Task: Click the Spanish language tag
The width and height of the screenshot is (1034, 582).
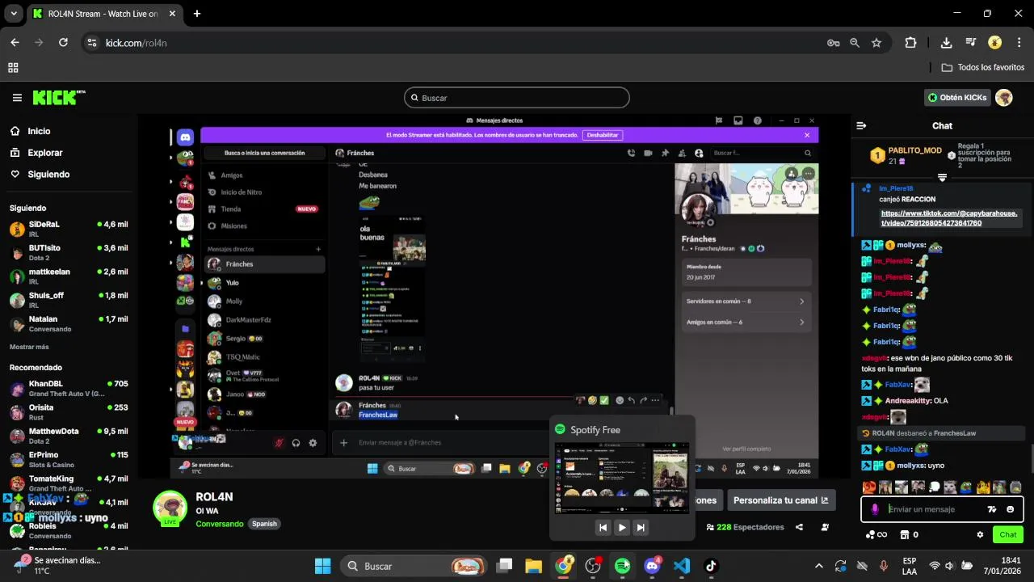Action: point(264,524)
